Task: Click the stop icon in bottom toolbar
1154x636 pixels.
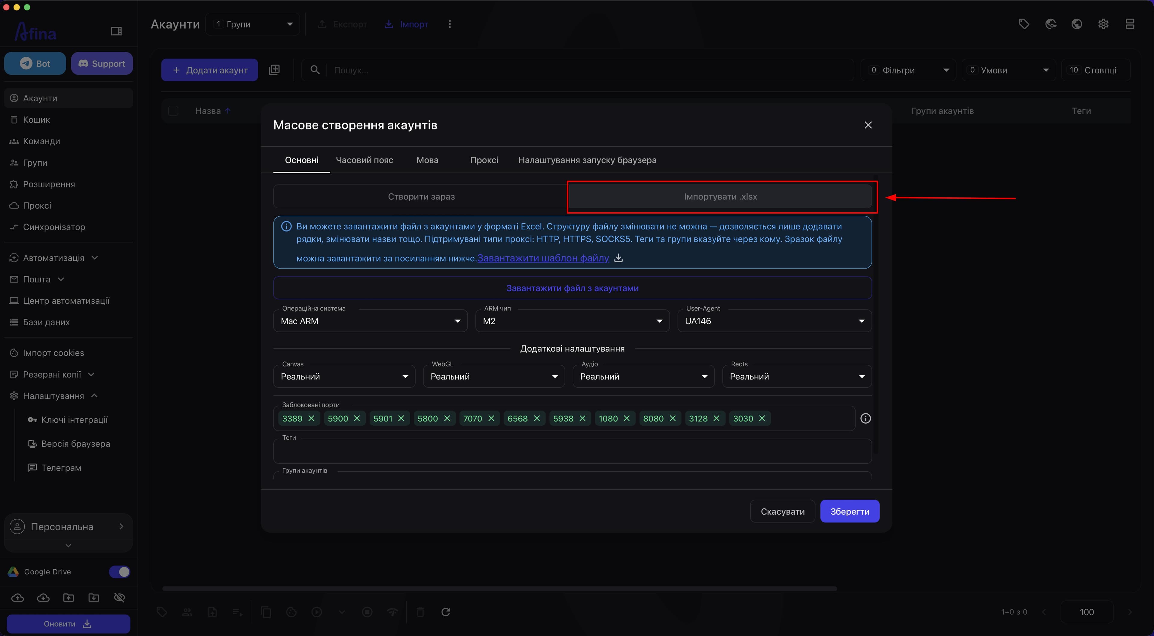Action: pyautogui.click(x=367, y=612)
